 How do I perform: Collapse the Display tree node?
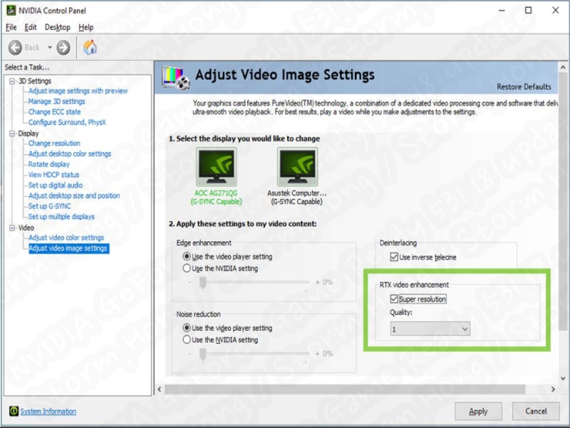12,133
